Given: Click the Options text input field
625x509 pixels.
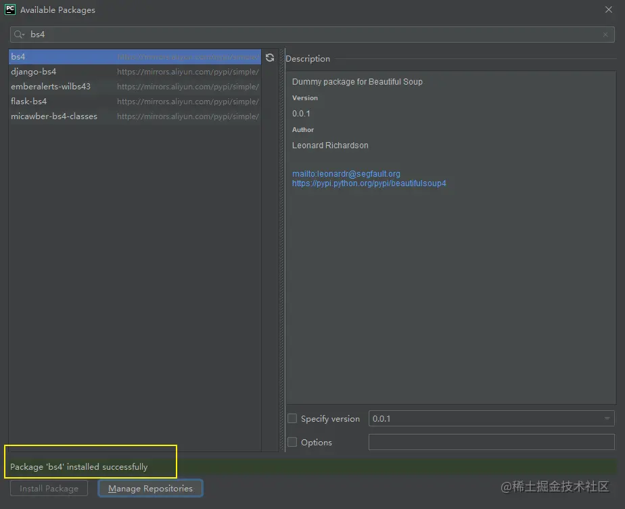Looking at the screenshot, I should (x=491, y=442).
